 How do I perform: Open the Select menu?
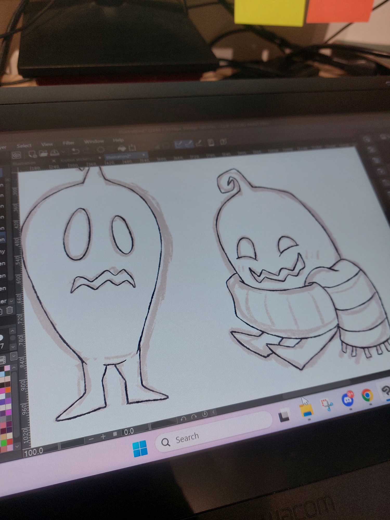point(24,146)
